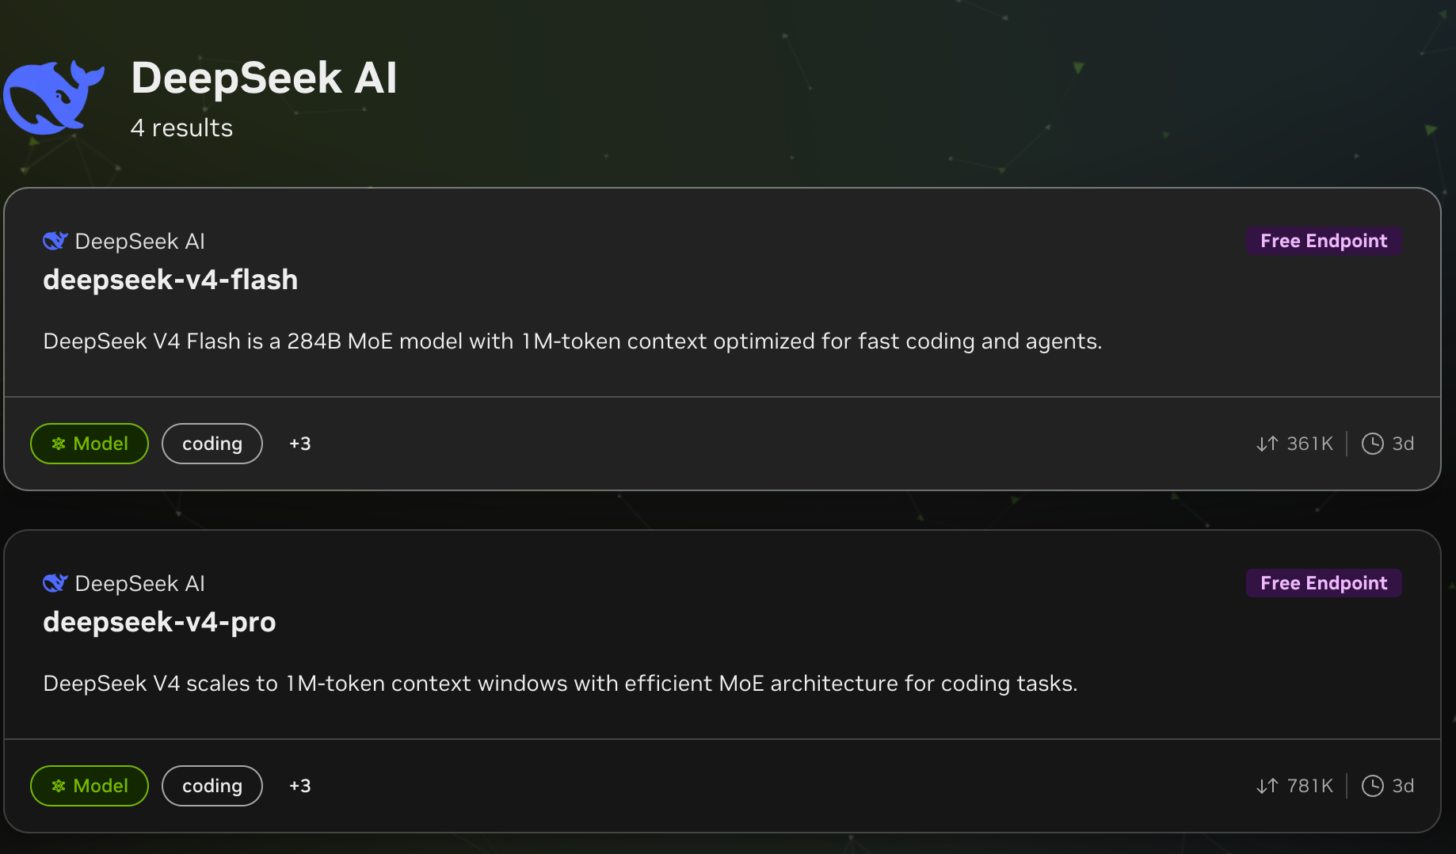Click Model tag icon on deepseek-v4-flash card
This screenshot has height=854, width=1456.
(59, 444)
